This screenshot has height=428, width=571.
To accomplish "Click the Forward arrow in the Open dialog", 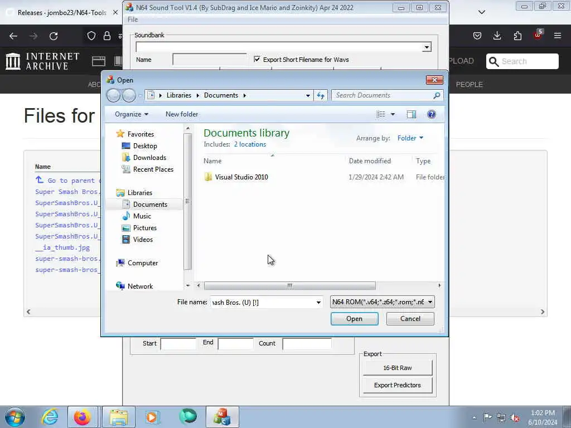I will coord(129,95).
